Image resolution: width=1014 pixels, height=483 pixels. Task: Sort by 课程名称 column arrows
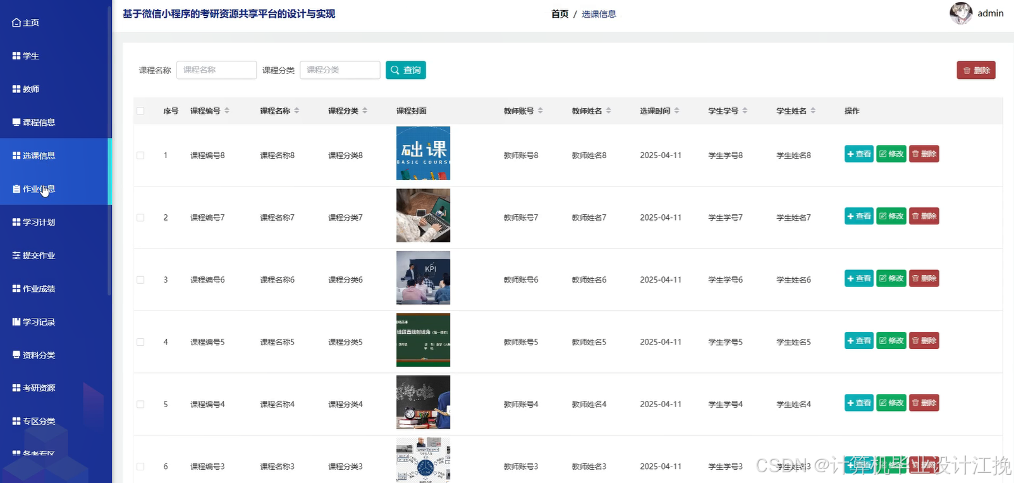(x=296, y=111)
